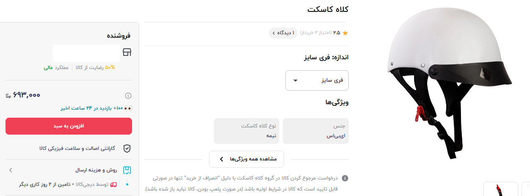The width and height of the screenshot is (530, 196).
Task: Click the ۵۰٪ satisfaction rating text
Action: (x=110, y=67)
